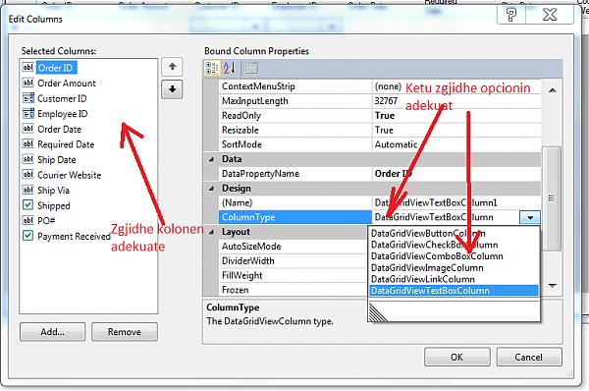Switch property grid to Alphabetical sort
This screenshot has height=391, width=589.
229,68
